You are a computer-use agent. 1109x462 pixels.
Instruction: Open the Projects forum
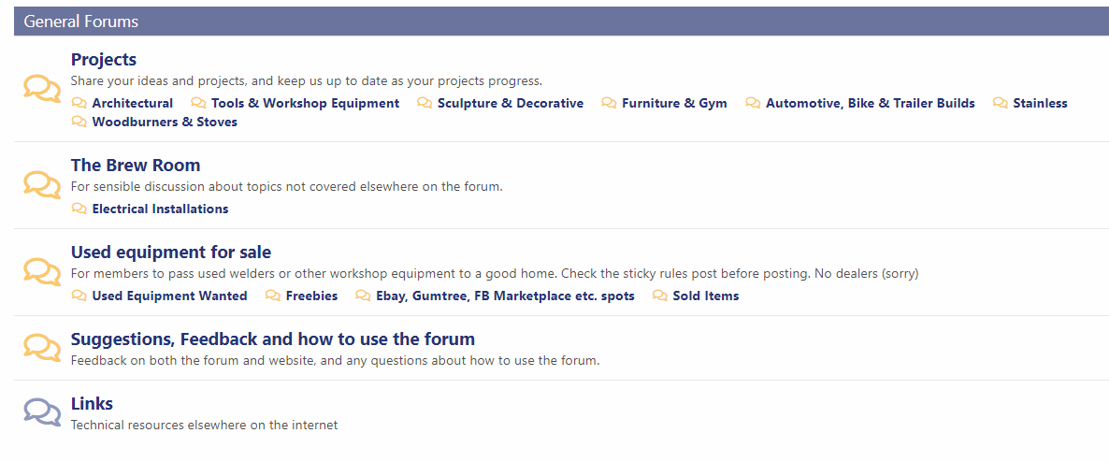click(x=104, y=60)
